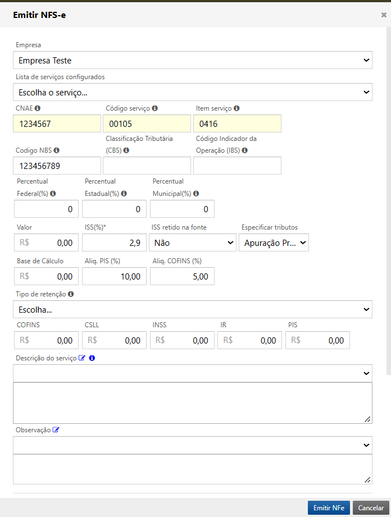Click the INSS value field

point(182,340)
